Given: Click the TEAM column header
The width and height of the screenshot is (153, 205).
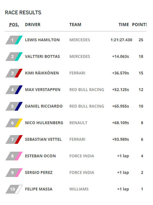Looking at the screenshot, I should click(75, 24).
